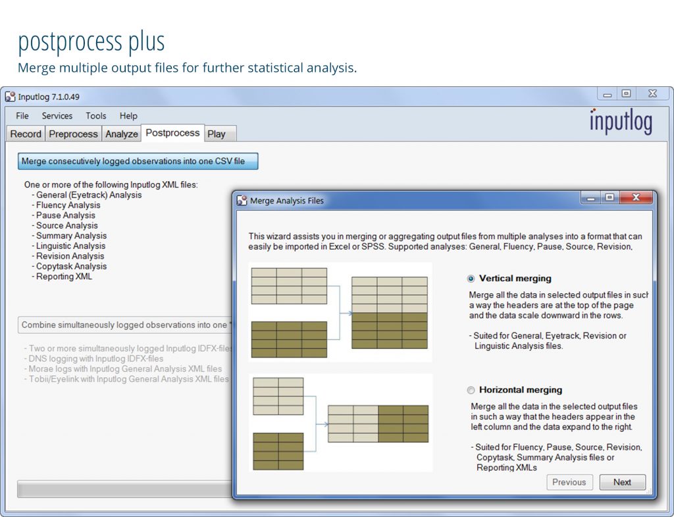Open the File menu
The image size is (674, 517).
point(22,116)
